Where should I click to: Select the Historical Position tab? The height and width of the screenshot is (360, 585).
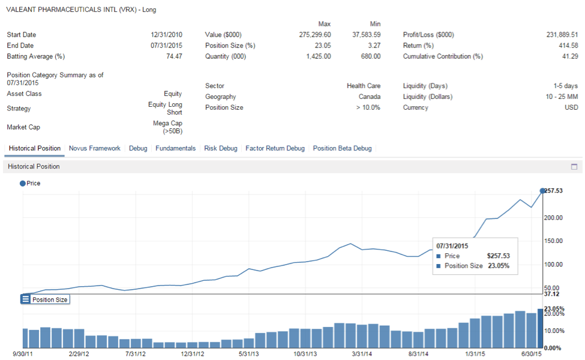(x=34, y=148)
